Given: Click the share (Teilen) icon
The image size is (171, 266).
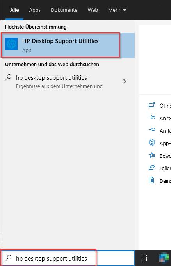Looking at the screenshot, I should (x=152, y=167).
